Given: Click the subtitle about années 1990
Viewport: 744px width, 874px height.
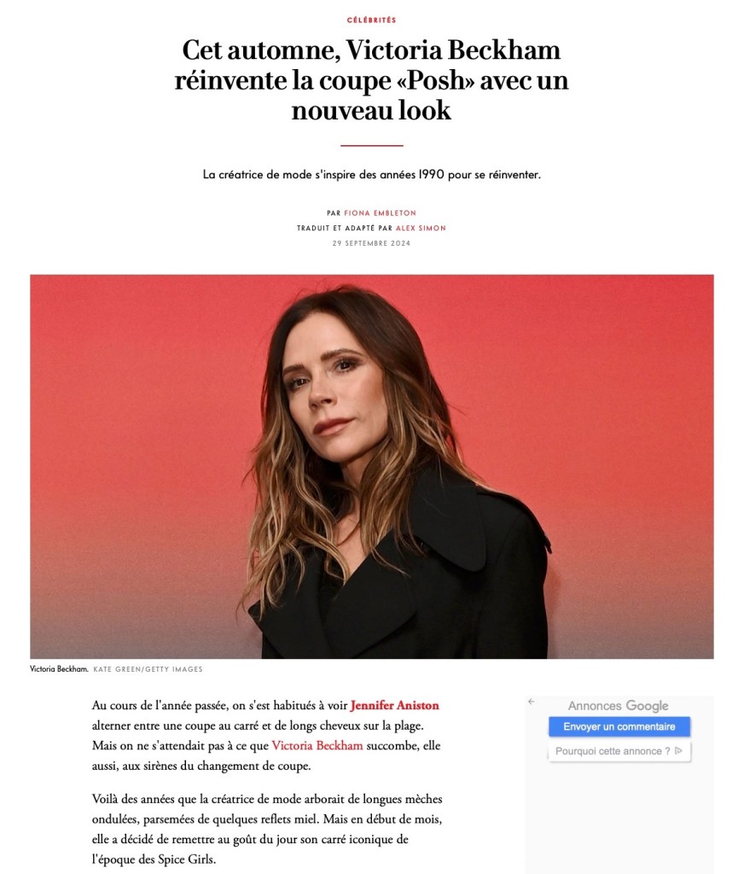Looking at the screenshot, I should coord(372,174).
